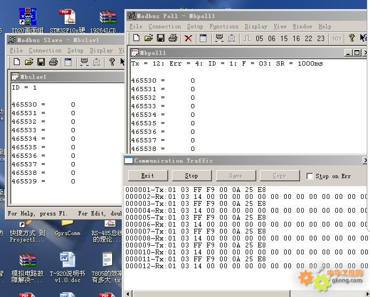Open Setup menu in Modbus Slave
This screenshot has width=370, height=297.
pyautogui.click(x=75, y=51)
